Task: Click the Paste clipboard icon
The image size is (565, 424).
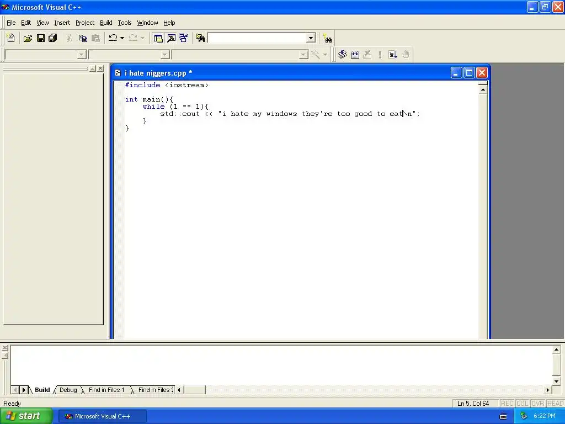Action: (x=95, y=38)
